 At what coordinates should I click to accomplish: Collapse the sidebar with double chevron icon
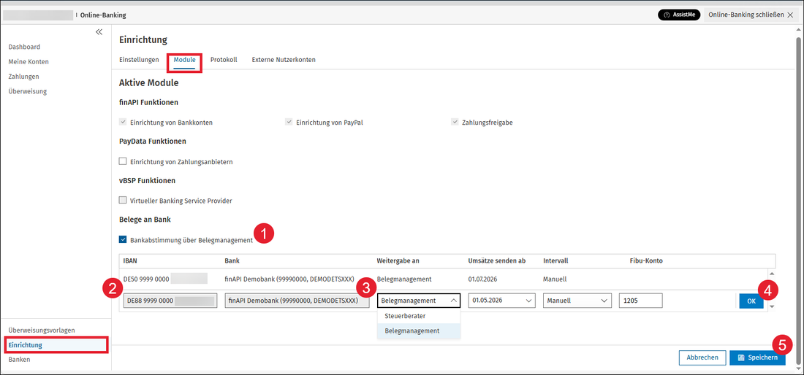(99, 31)
